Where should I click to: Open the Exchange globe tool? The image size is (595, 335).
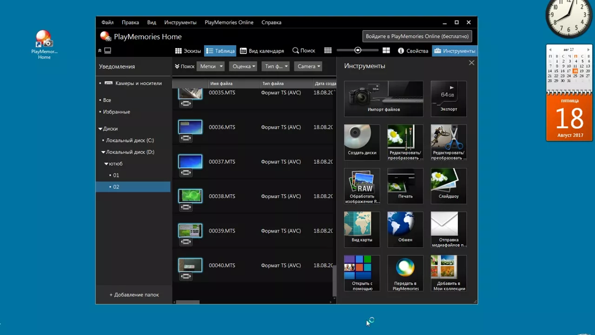point(405,229)
